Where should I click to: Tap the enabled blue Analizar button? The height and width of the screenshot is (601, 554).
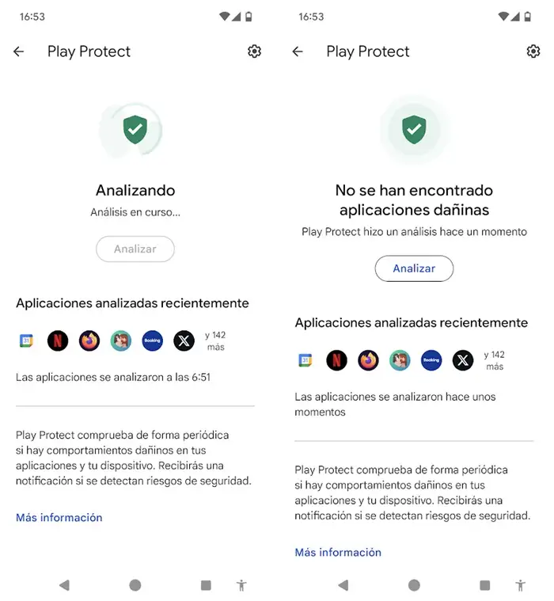coord(414,268)
